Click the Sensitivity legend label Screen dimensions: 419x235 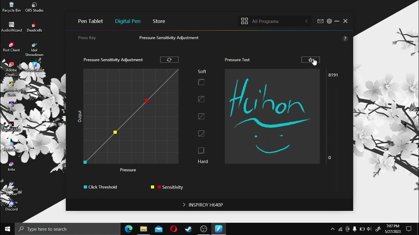click(x=173, y=187)
